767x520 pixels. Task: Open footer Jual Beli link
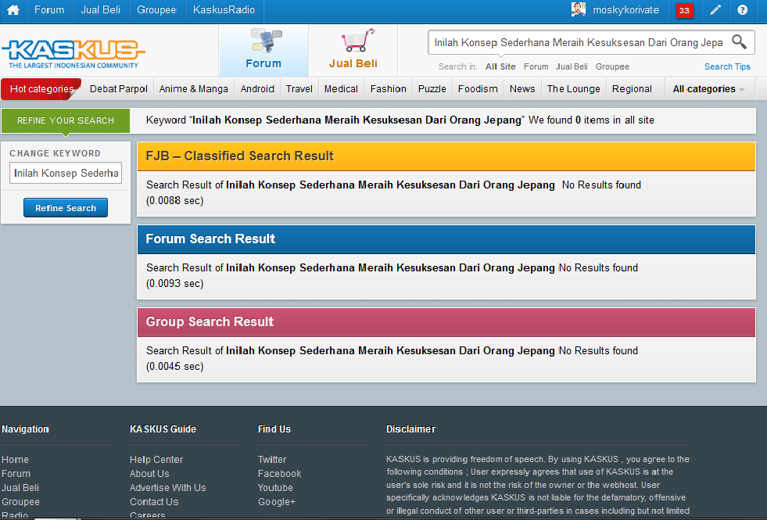point(20,488)
